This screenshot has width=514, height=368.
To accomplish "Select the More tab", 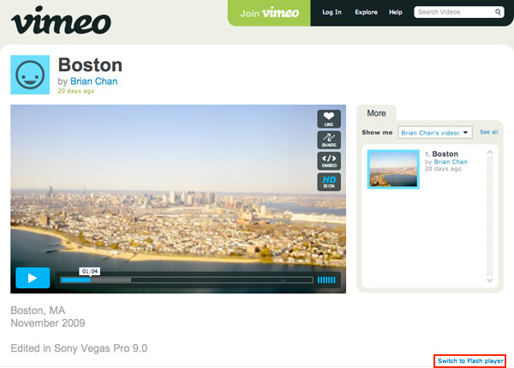I will (376, 113).
